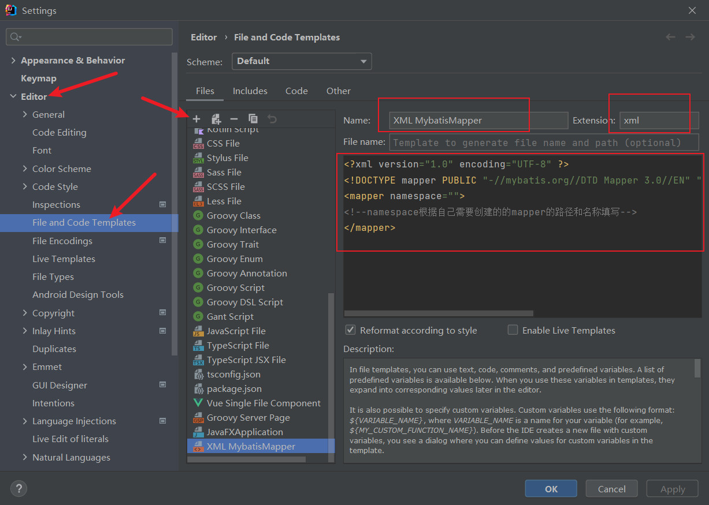Expand the Code Style node
Image resolution: width=709 pixels, height=505 pixels.
[x=25, y=186]
